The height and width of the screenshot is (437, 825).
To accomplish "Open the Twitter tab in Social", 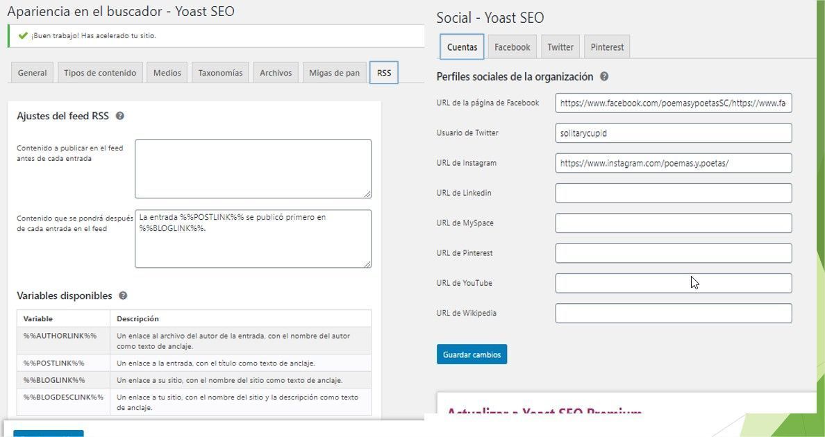I will [x=560, y=47].
